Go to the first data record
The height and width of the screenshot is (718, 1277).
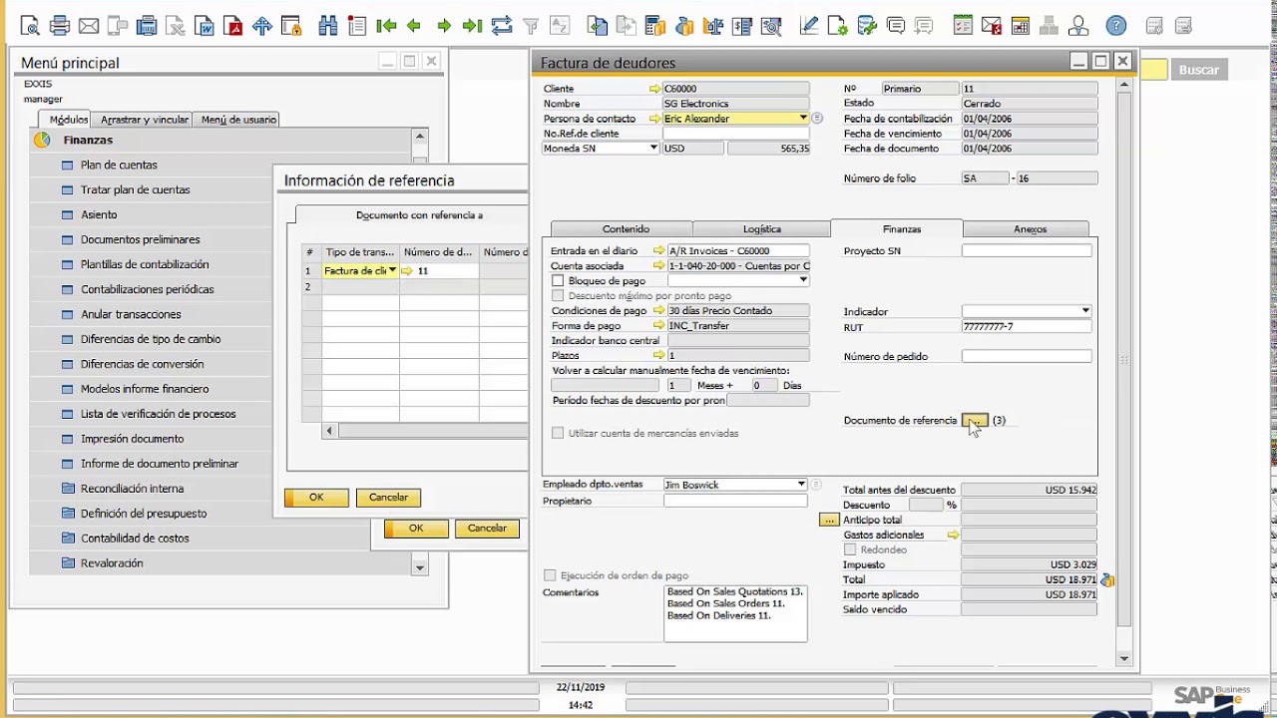[x=386, y=26]
